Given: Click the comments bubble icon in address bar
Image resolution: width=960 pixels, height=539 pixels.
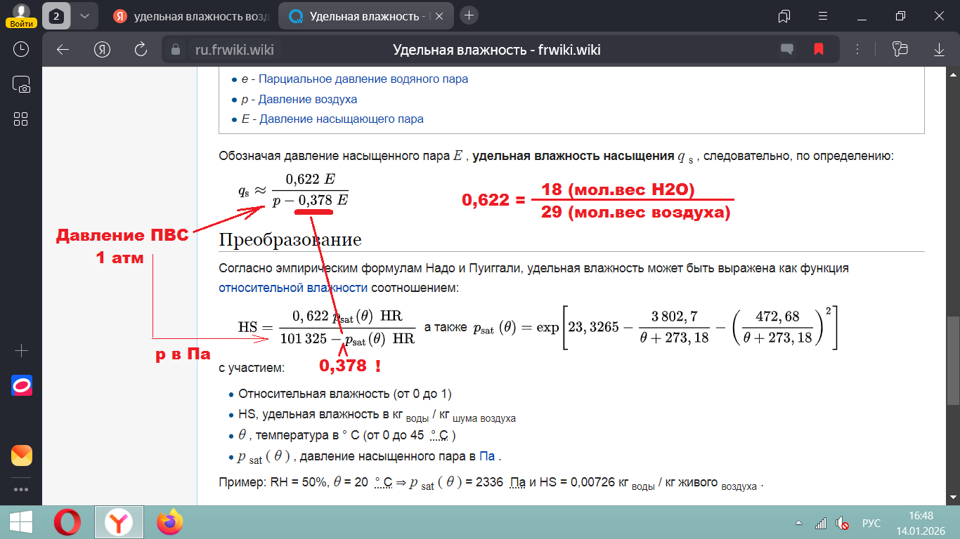Looking at the screenshot, I should pyautogui.click(x=787, y=50).
